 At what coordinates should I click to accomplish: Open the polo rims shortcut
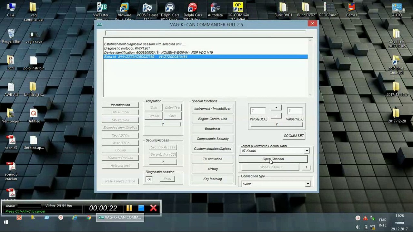tap(397, 65)
